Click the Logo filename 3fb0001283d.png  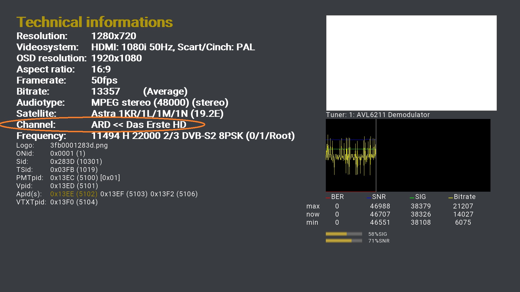point(79,145)
